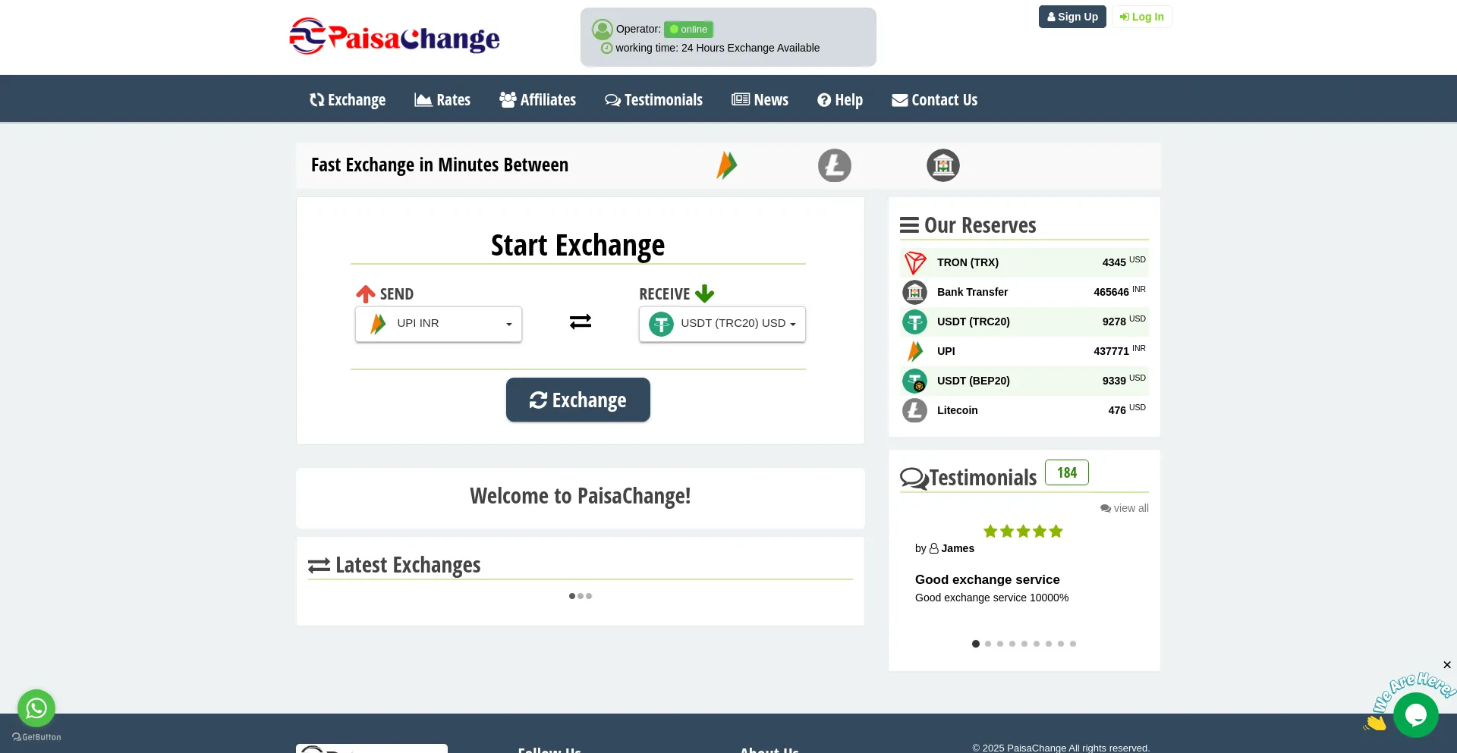Open the WhatsApp chat button
Image resolution: width=1457 pixels, height=753 pixels.
point(36,708)
